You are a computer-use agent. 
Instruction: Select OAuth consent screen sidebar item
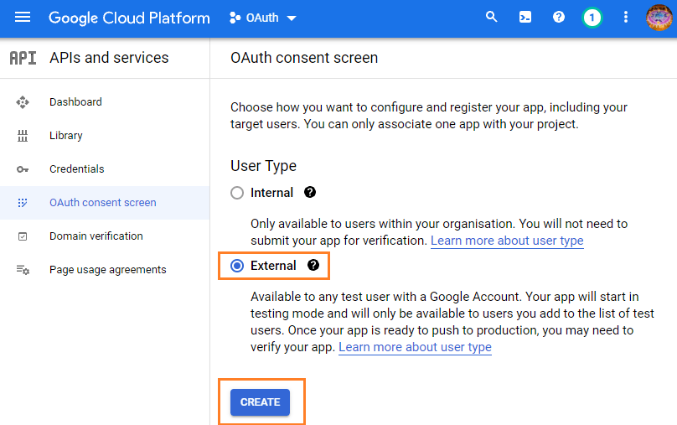103,203
